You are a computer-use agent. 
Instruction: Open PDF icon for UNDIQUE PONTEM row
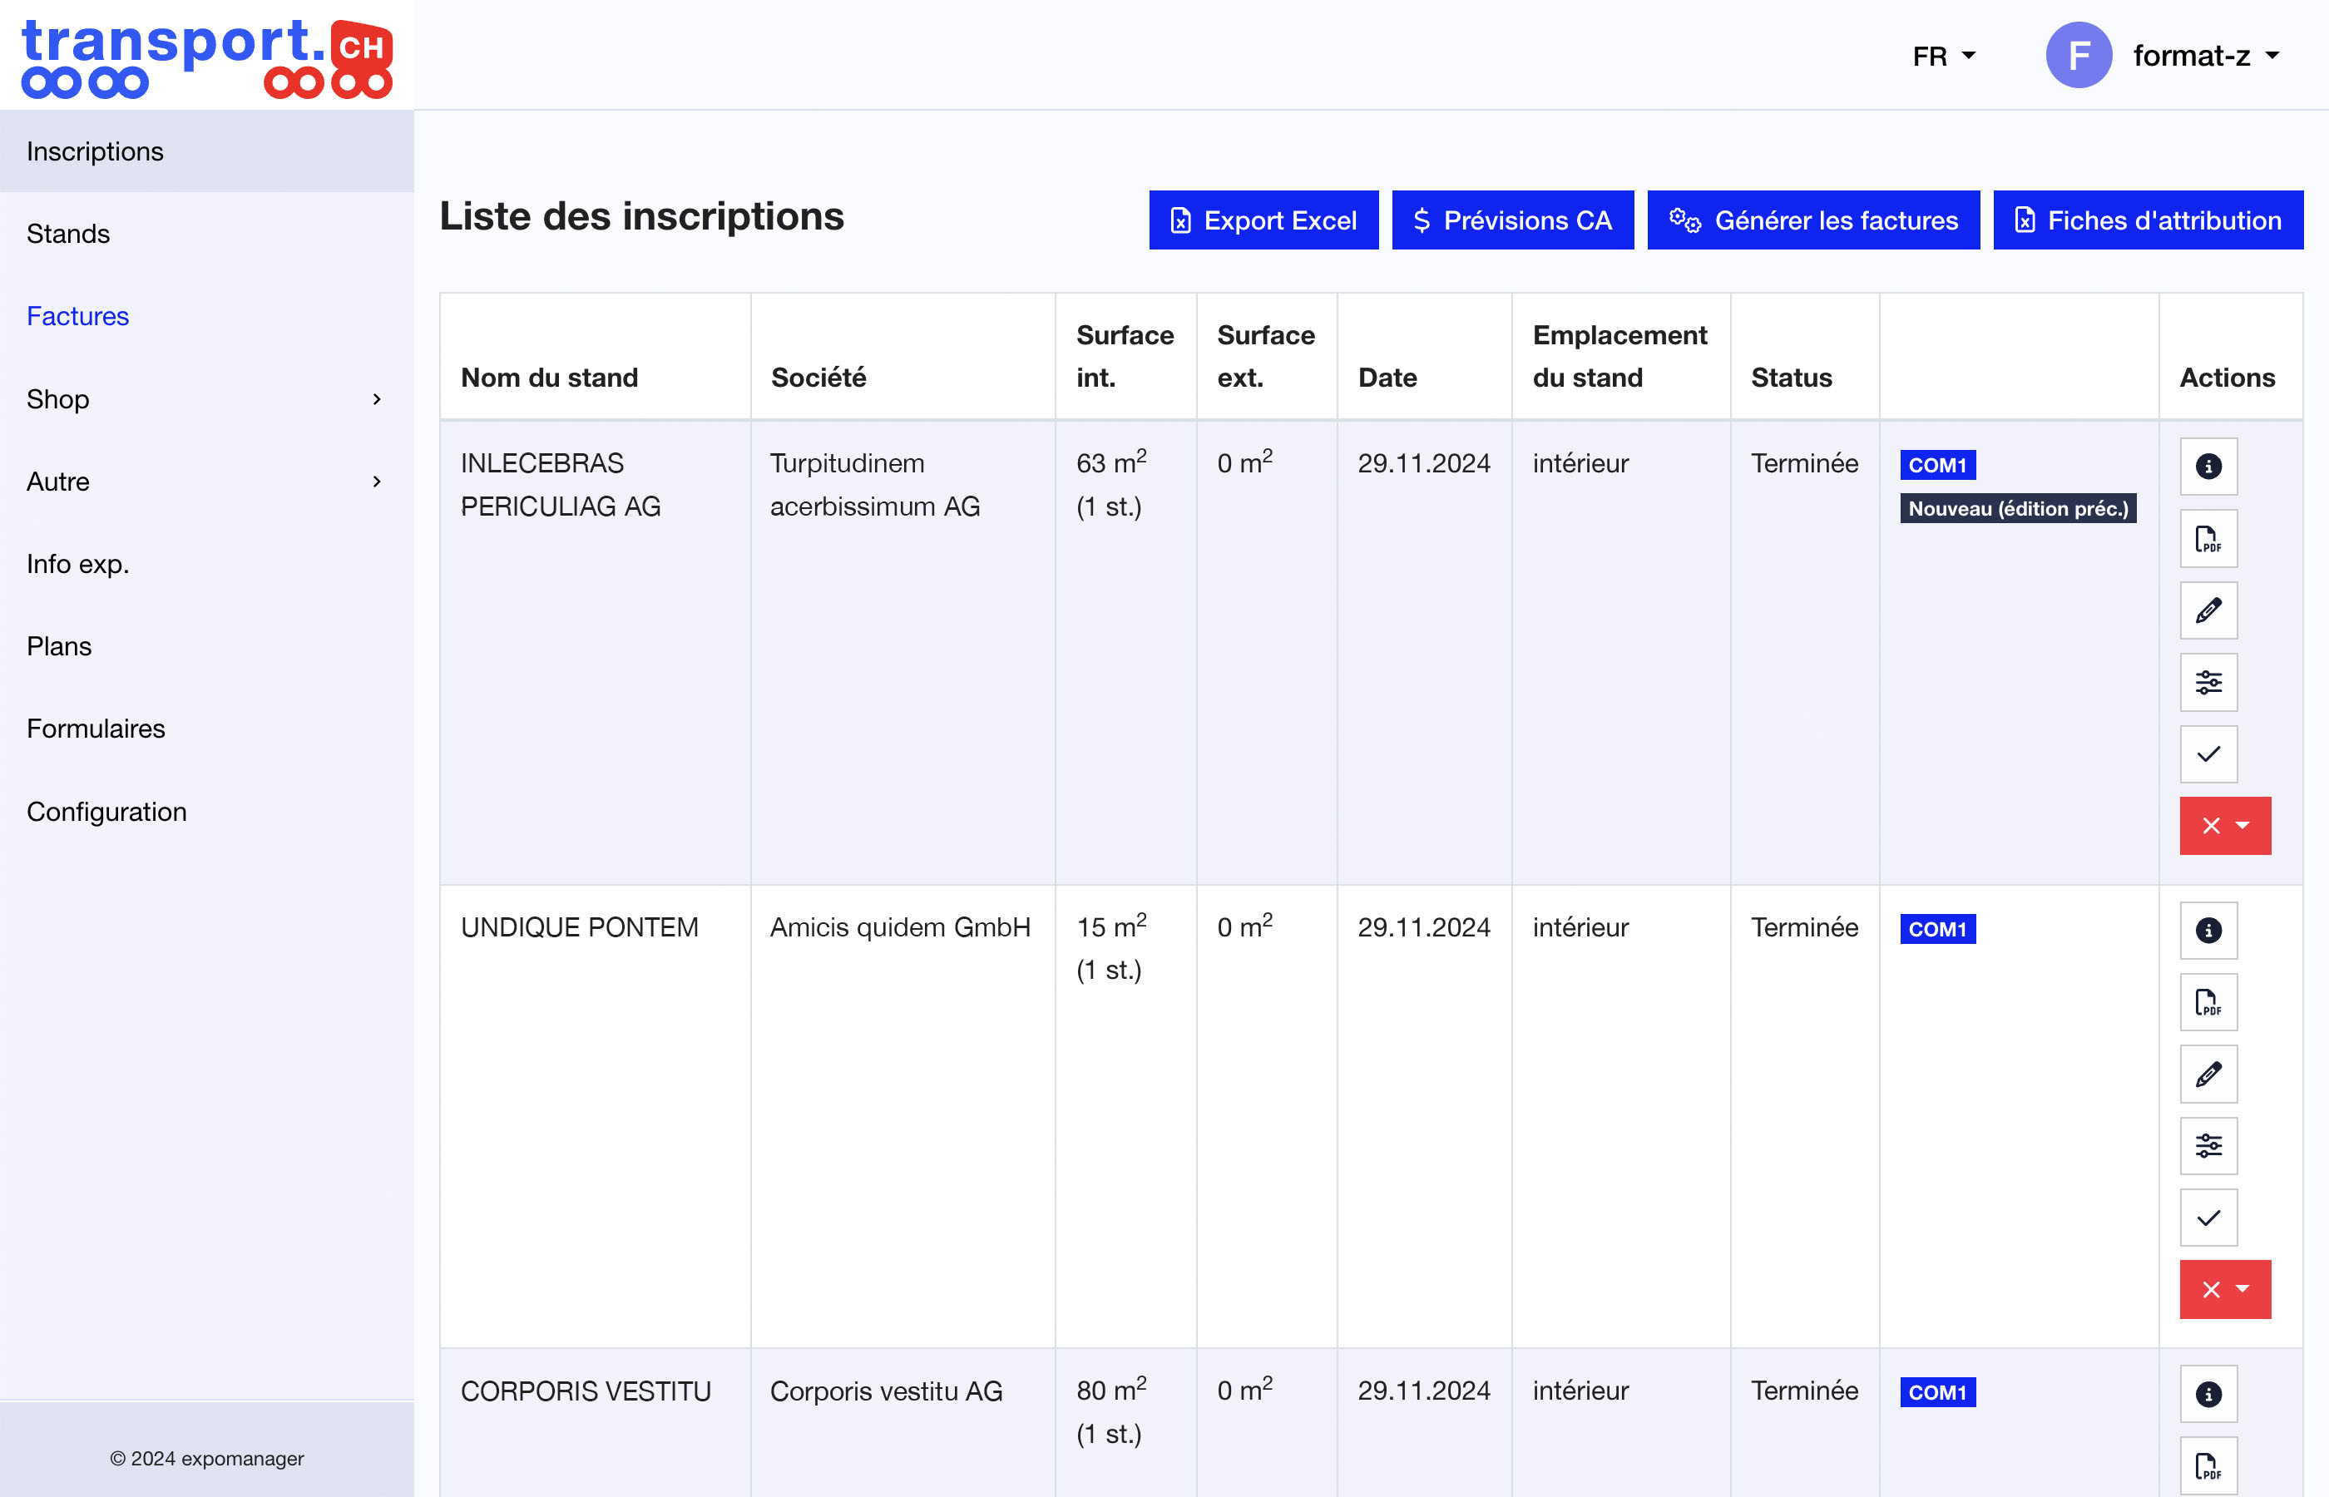[x=2208, y=1002]
